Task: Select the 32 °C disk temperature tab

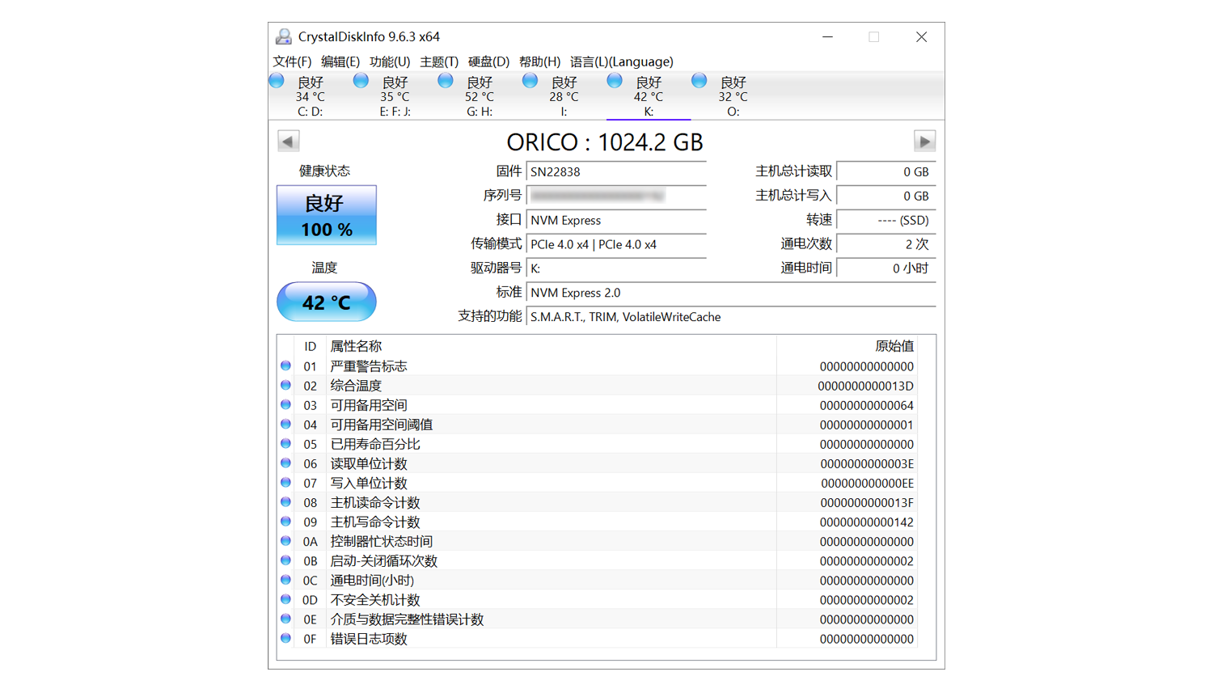Action: tap(733, 97)
